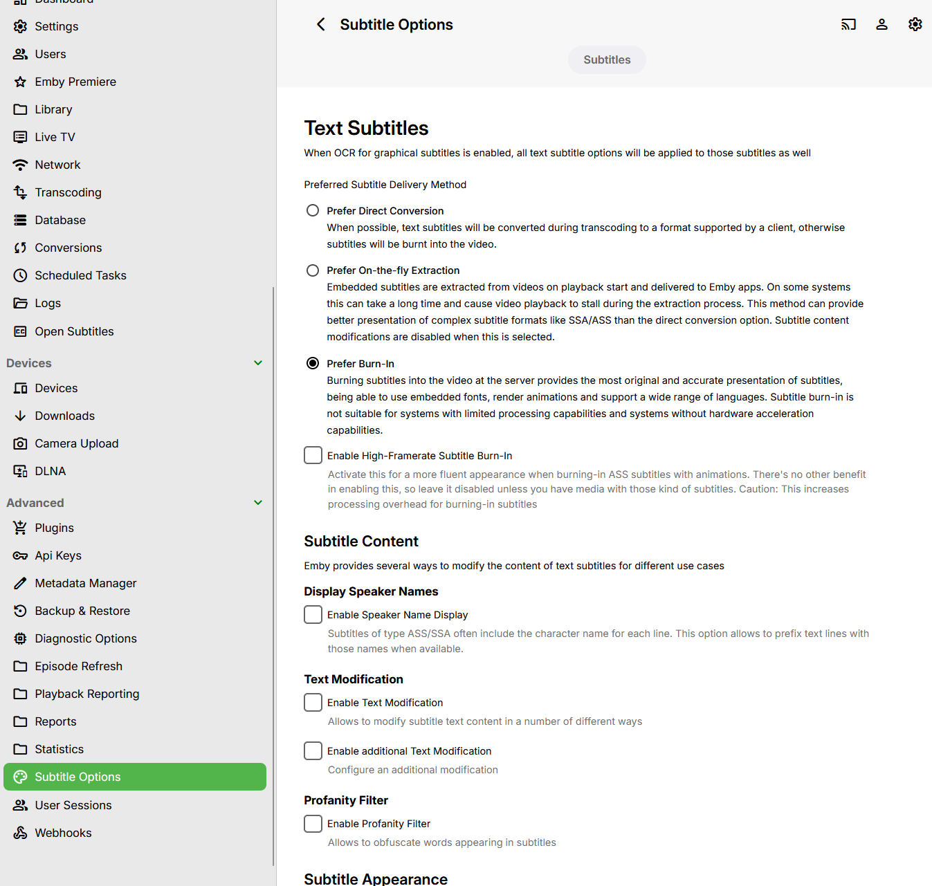932x886 pixels.
Task: Collapse the Devices section chevron
Action: [x=258, y=363]
